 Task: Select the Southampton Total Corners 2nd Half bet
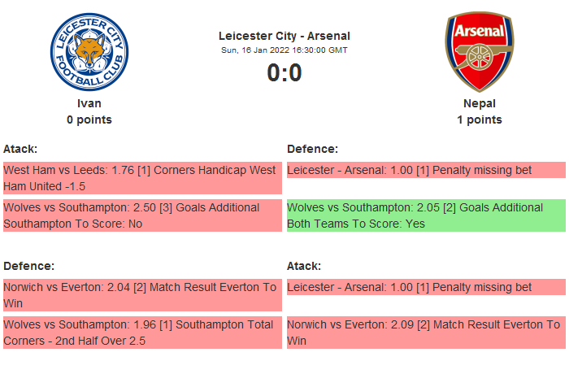click(142, 333)
